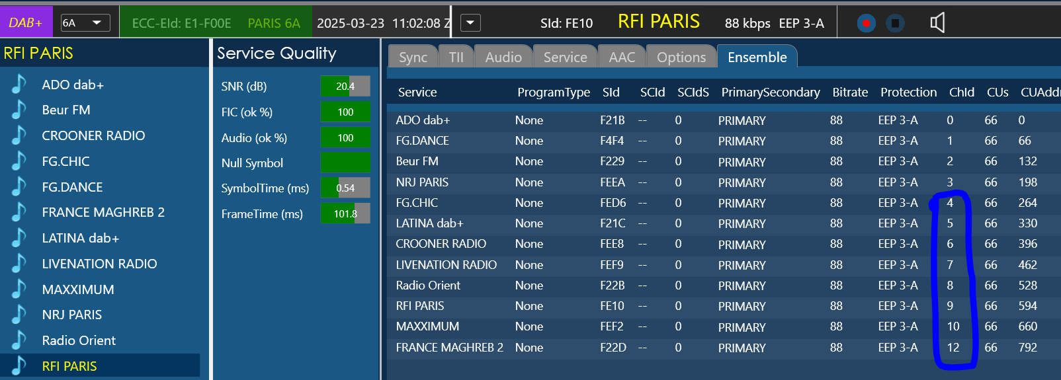Select FRANCE MAGHREB 2 in the service list
The width and height of the screenshot is (1061, 380).
[103, 212]
